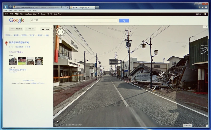This screenshot has width=211, height=130.
Task: Go back using the browser back arrow
Action: [x=6, y=7]
